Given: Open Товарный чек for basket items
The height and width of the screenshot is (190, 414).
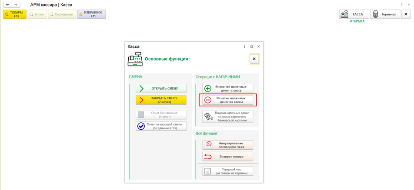Looking at the screenshot, I should [228, 171].
